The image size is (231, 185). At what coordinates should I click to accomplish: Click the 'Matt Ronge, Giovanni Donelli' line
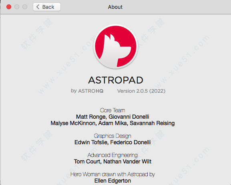coord(112,117)
